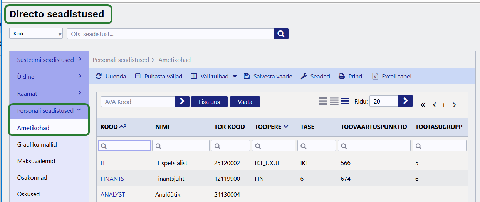
Task: Open the Vali tulbad column chooser
Action: [214, 77]
